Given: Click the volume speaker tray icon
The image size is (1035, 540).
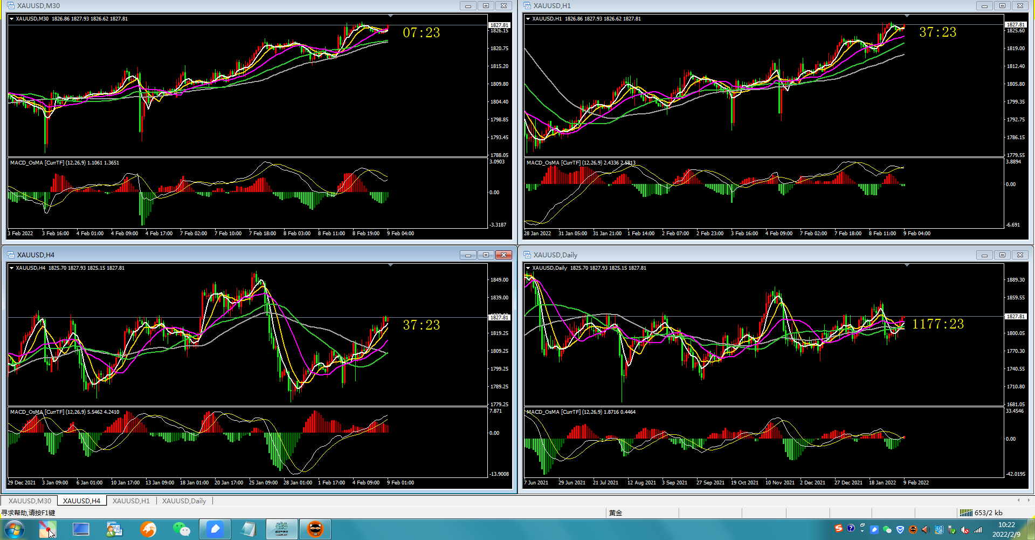Looking at the screenshot, I should [926, 529].
